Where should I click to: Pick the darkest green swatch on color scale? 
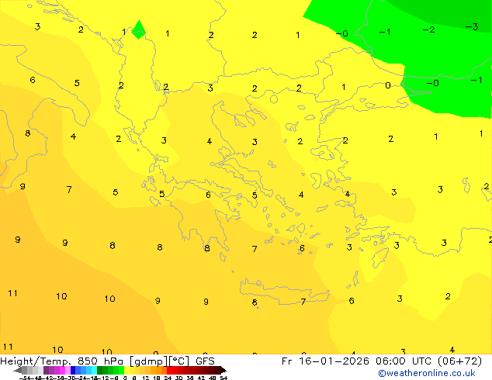point(99,370)
